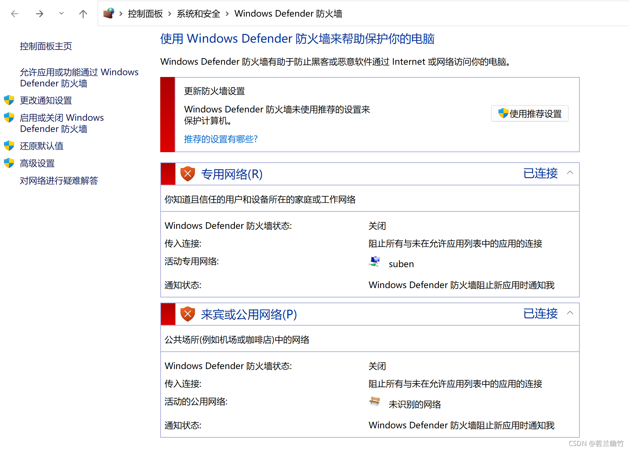Viewport: 629px width, 450px height.
Task: Click red warning shield for 专用网络
Action: click(x=188, y=174)
